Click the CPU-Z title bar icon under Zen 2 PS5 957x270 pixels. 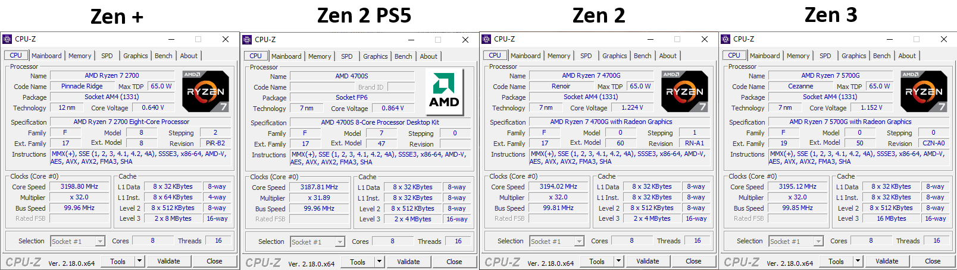tap(247, 40)
